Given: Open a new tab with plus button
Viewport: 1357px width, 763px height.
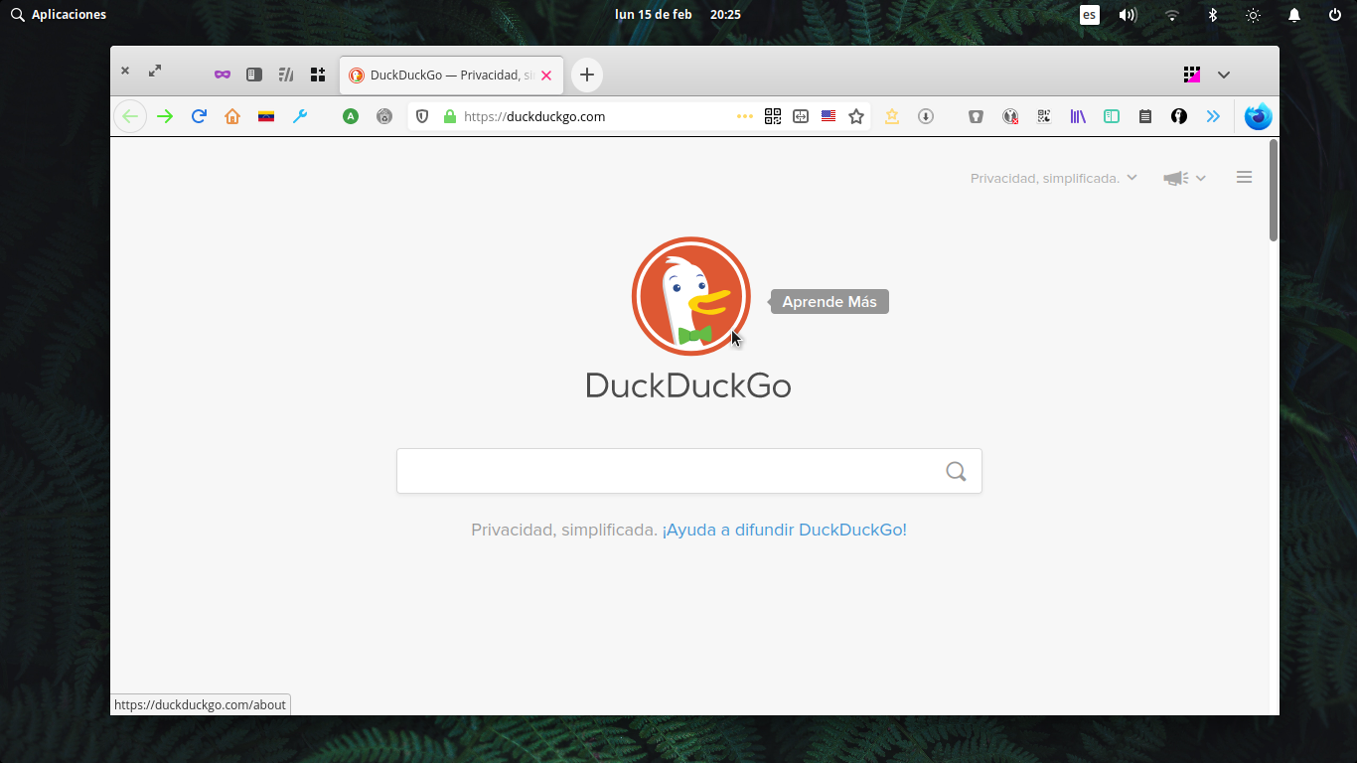Looking at the screenshot, I should pyautogui.click(x=587, y=75).
